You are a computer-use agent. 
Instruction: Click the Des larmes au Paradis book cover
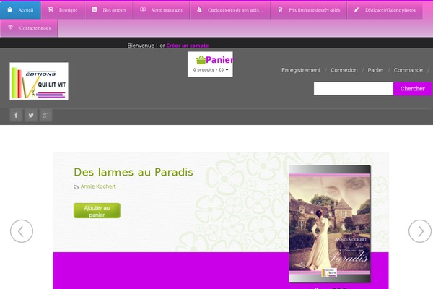[x=330, y=224]
